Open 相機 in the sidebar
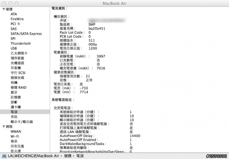The width and height of the screenshot is (229, 159). point(14,83)
